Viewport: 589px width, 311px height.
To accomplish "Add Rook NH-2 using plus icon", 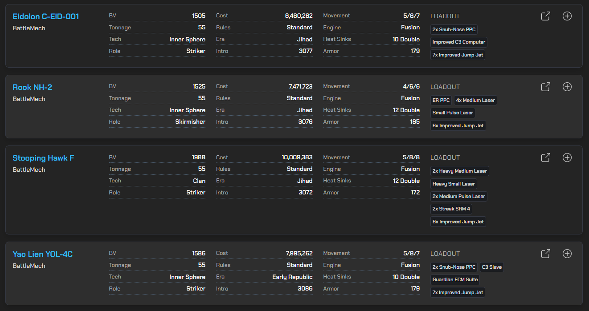I will [567, 87].
